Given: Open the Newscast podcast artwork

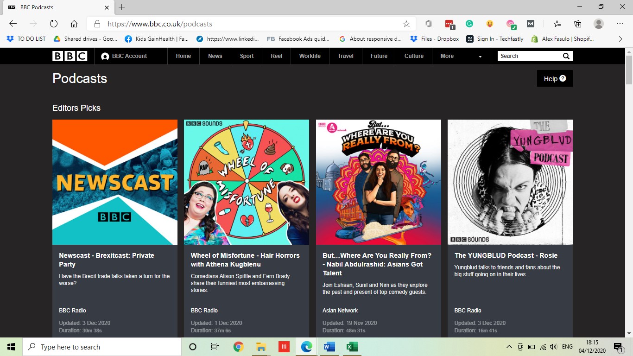Looking at the screenshot, I should (x=115, y=182).
